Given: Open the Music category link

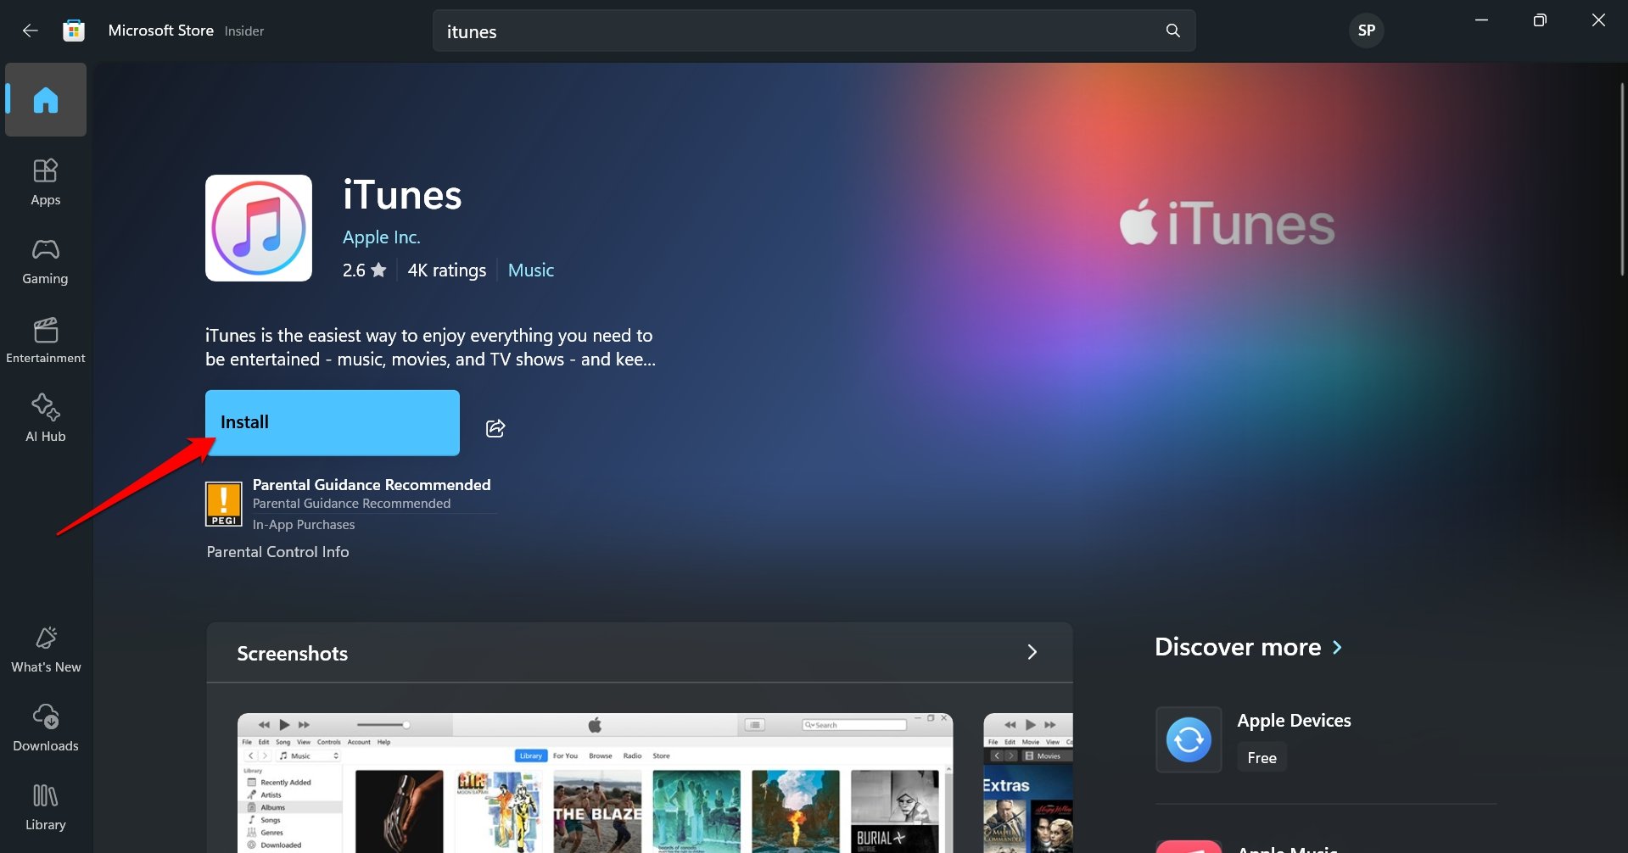Looking at the screenshot, I should 530,270.
